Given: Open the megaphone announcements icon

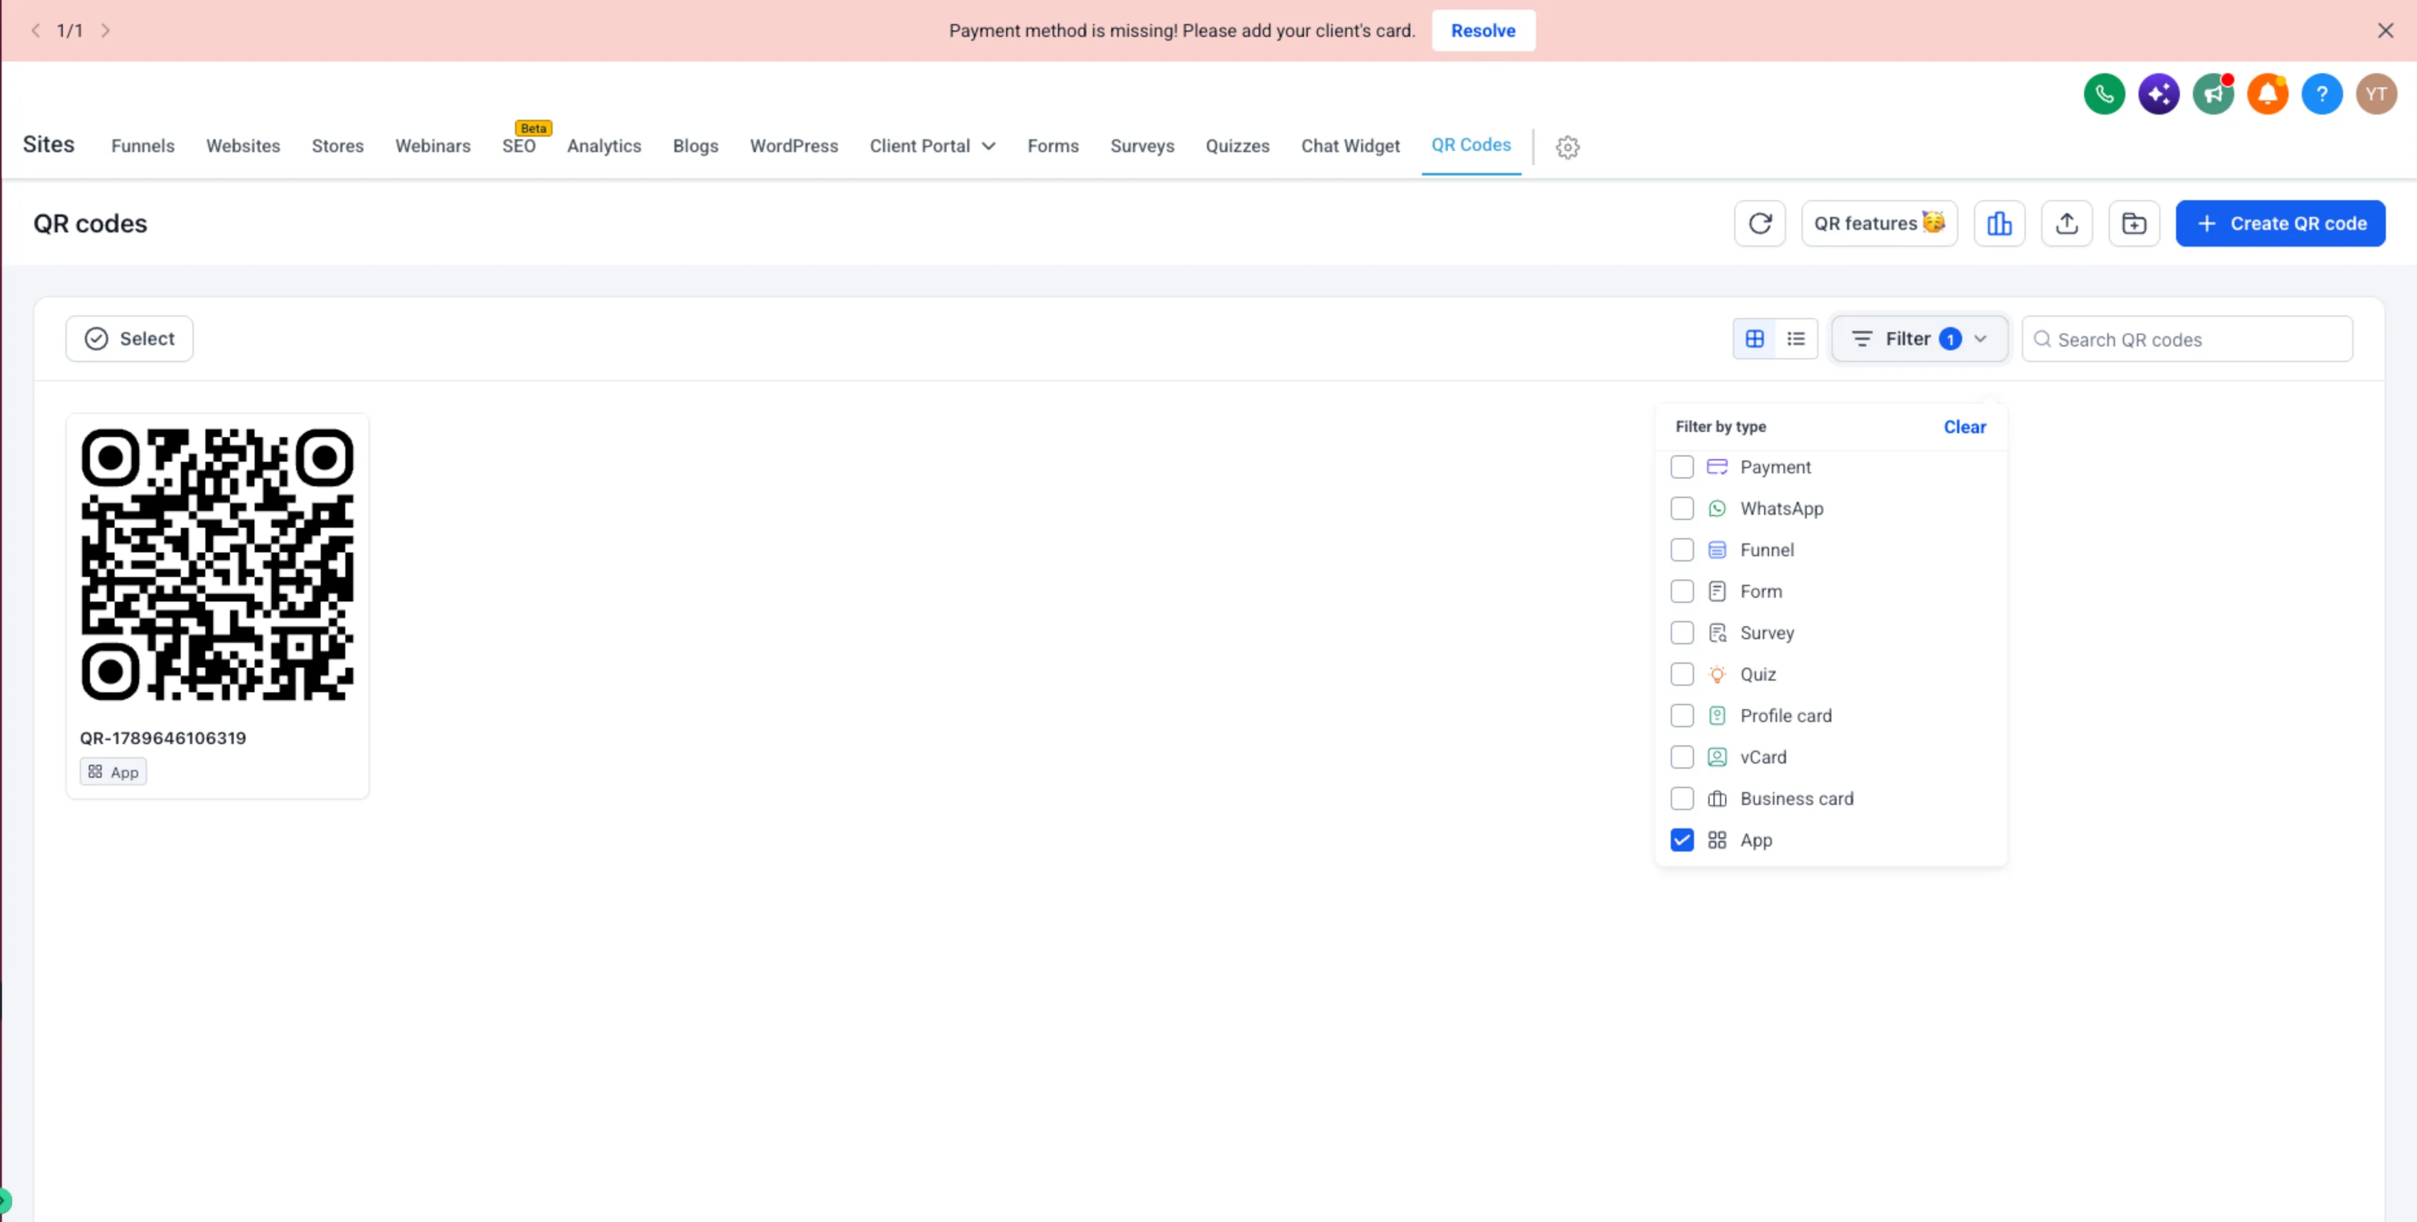Looking at the screenshot, I should pos(2212,94).
